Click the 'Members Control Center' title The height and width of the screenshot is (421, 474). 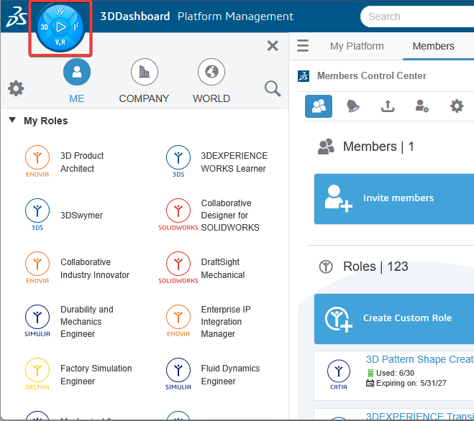click(372, 76)
